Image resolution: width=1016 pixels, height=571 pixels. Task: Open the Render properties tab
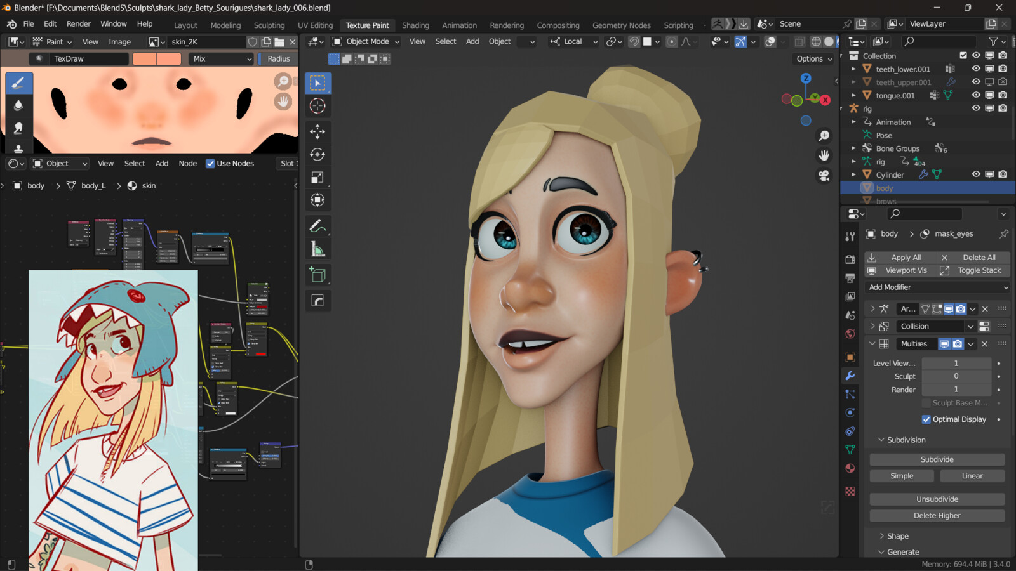pos(850,259)
